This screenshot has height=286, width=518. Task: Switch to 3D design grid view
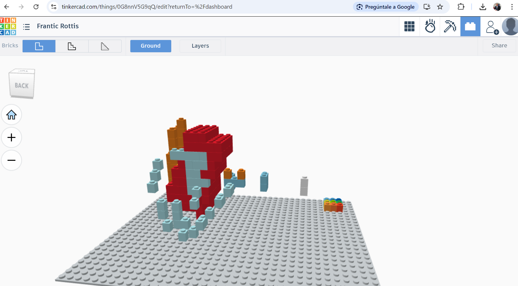coord(409,26)
